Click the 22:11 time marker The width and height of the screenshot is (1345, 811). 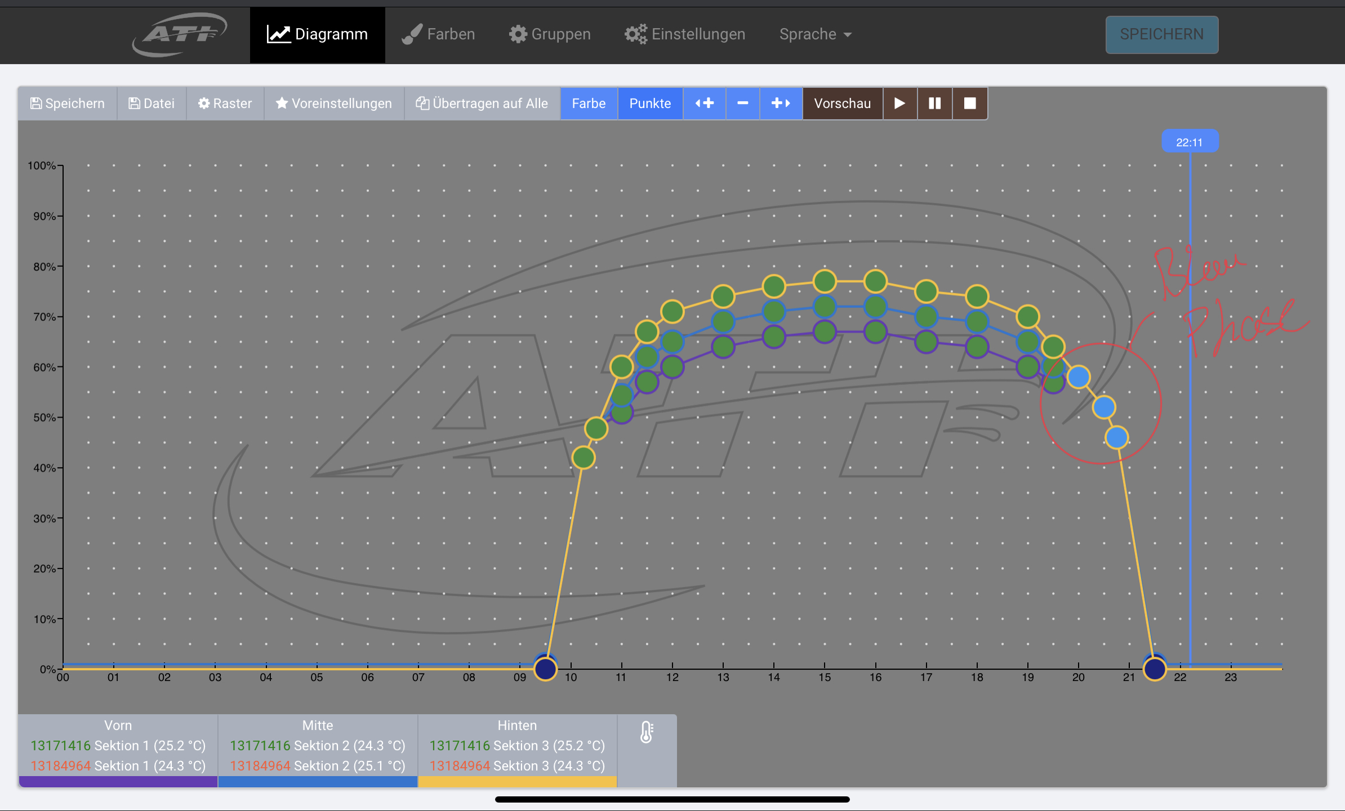tap(1190, 142)
